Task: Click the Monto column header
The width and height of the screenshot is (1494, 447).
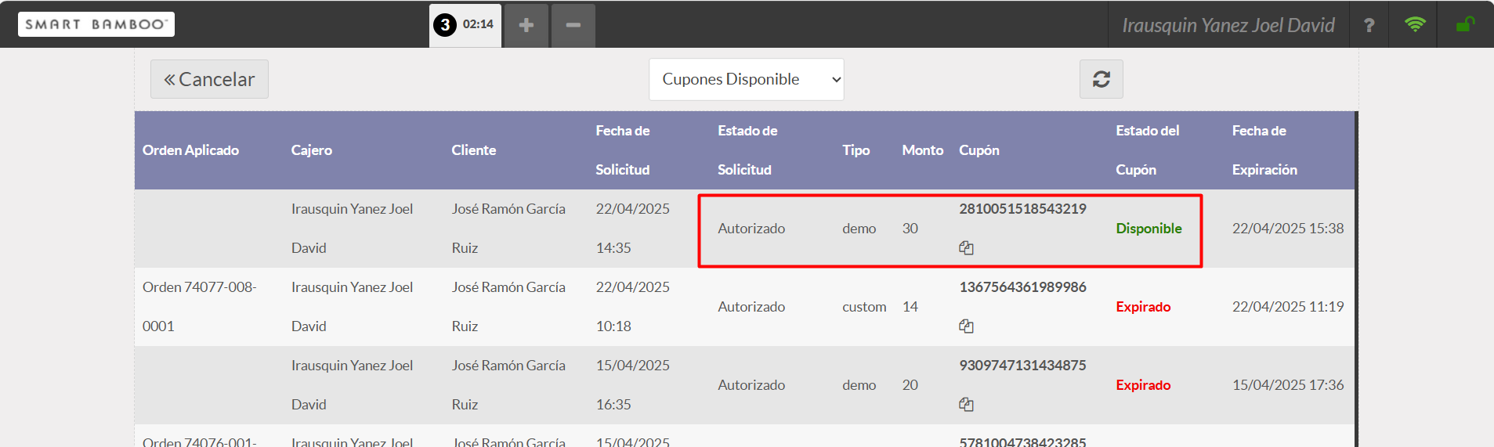Action: [922, 150]
